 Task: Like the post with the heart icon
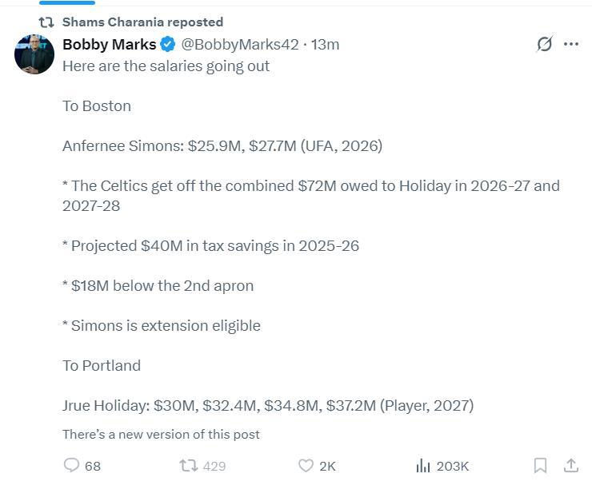[x=305, y=465]
